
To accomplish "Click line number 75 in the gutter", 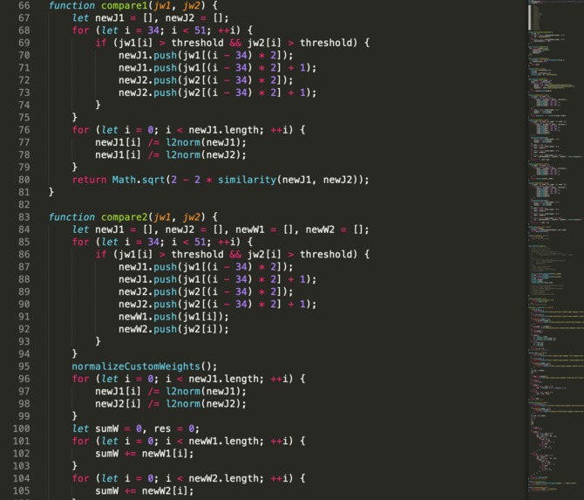I will 24,118.
